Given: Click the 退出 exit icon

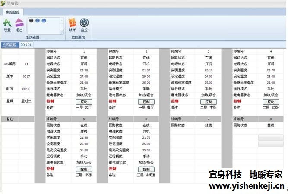Looking at the screenshot, I should pos(19,25).
